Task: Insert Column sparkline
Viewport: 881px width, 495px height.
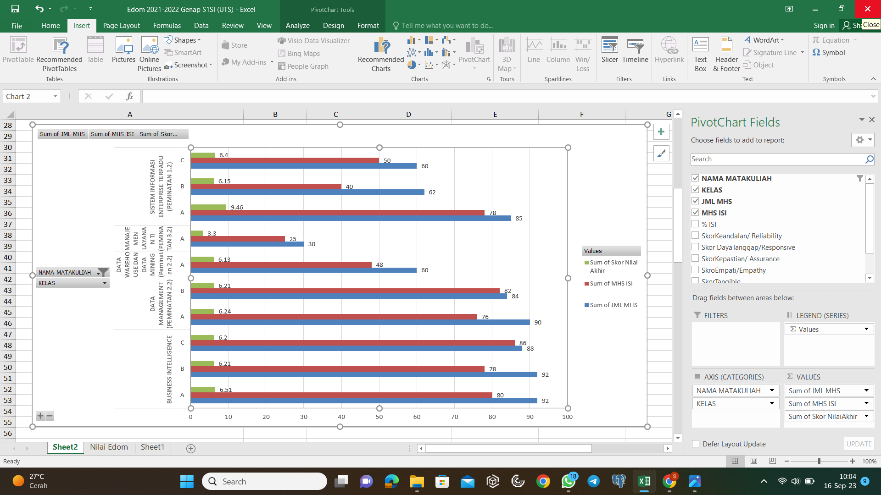Action: pyautogui.click(x=558, y=49)
